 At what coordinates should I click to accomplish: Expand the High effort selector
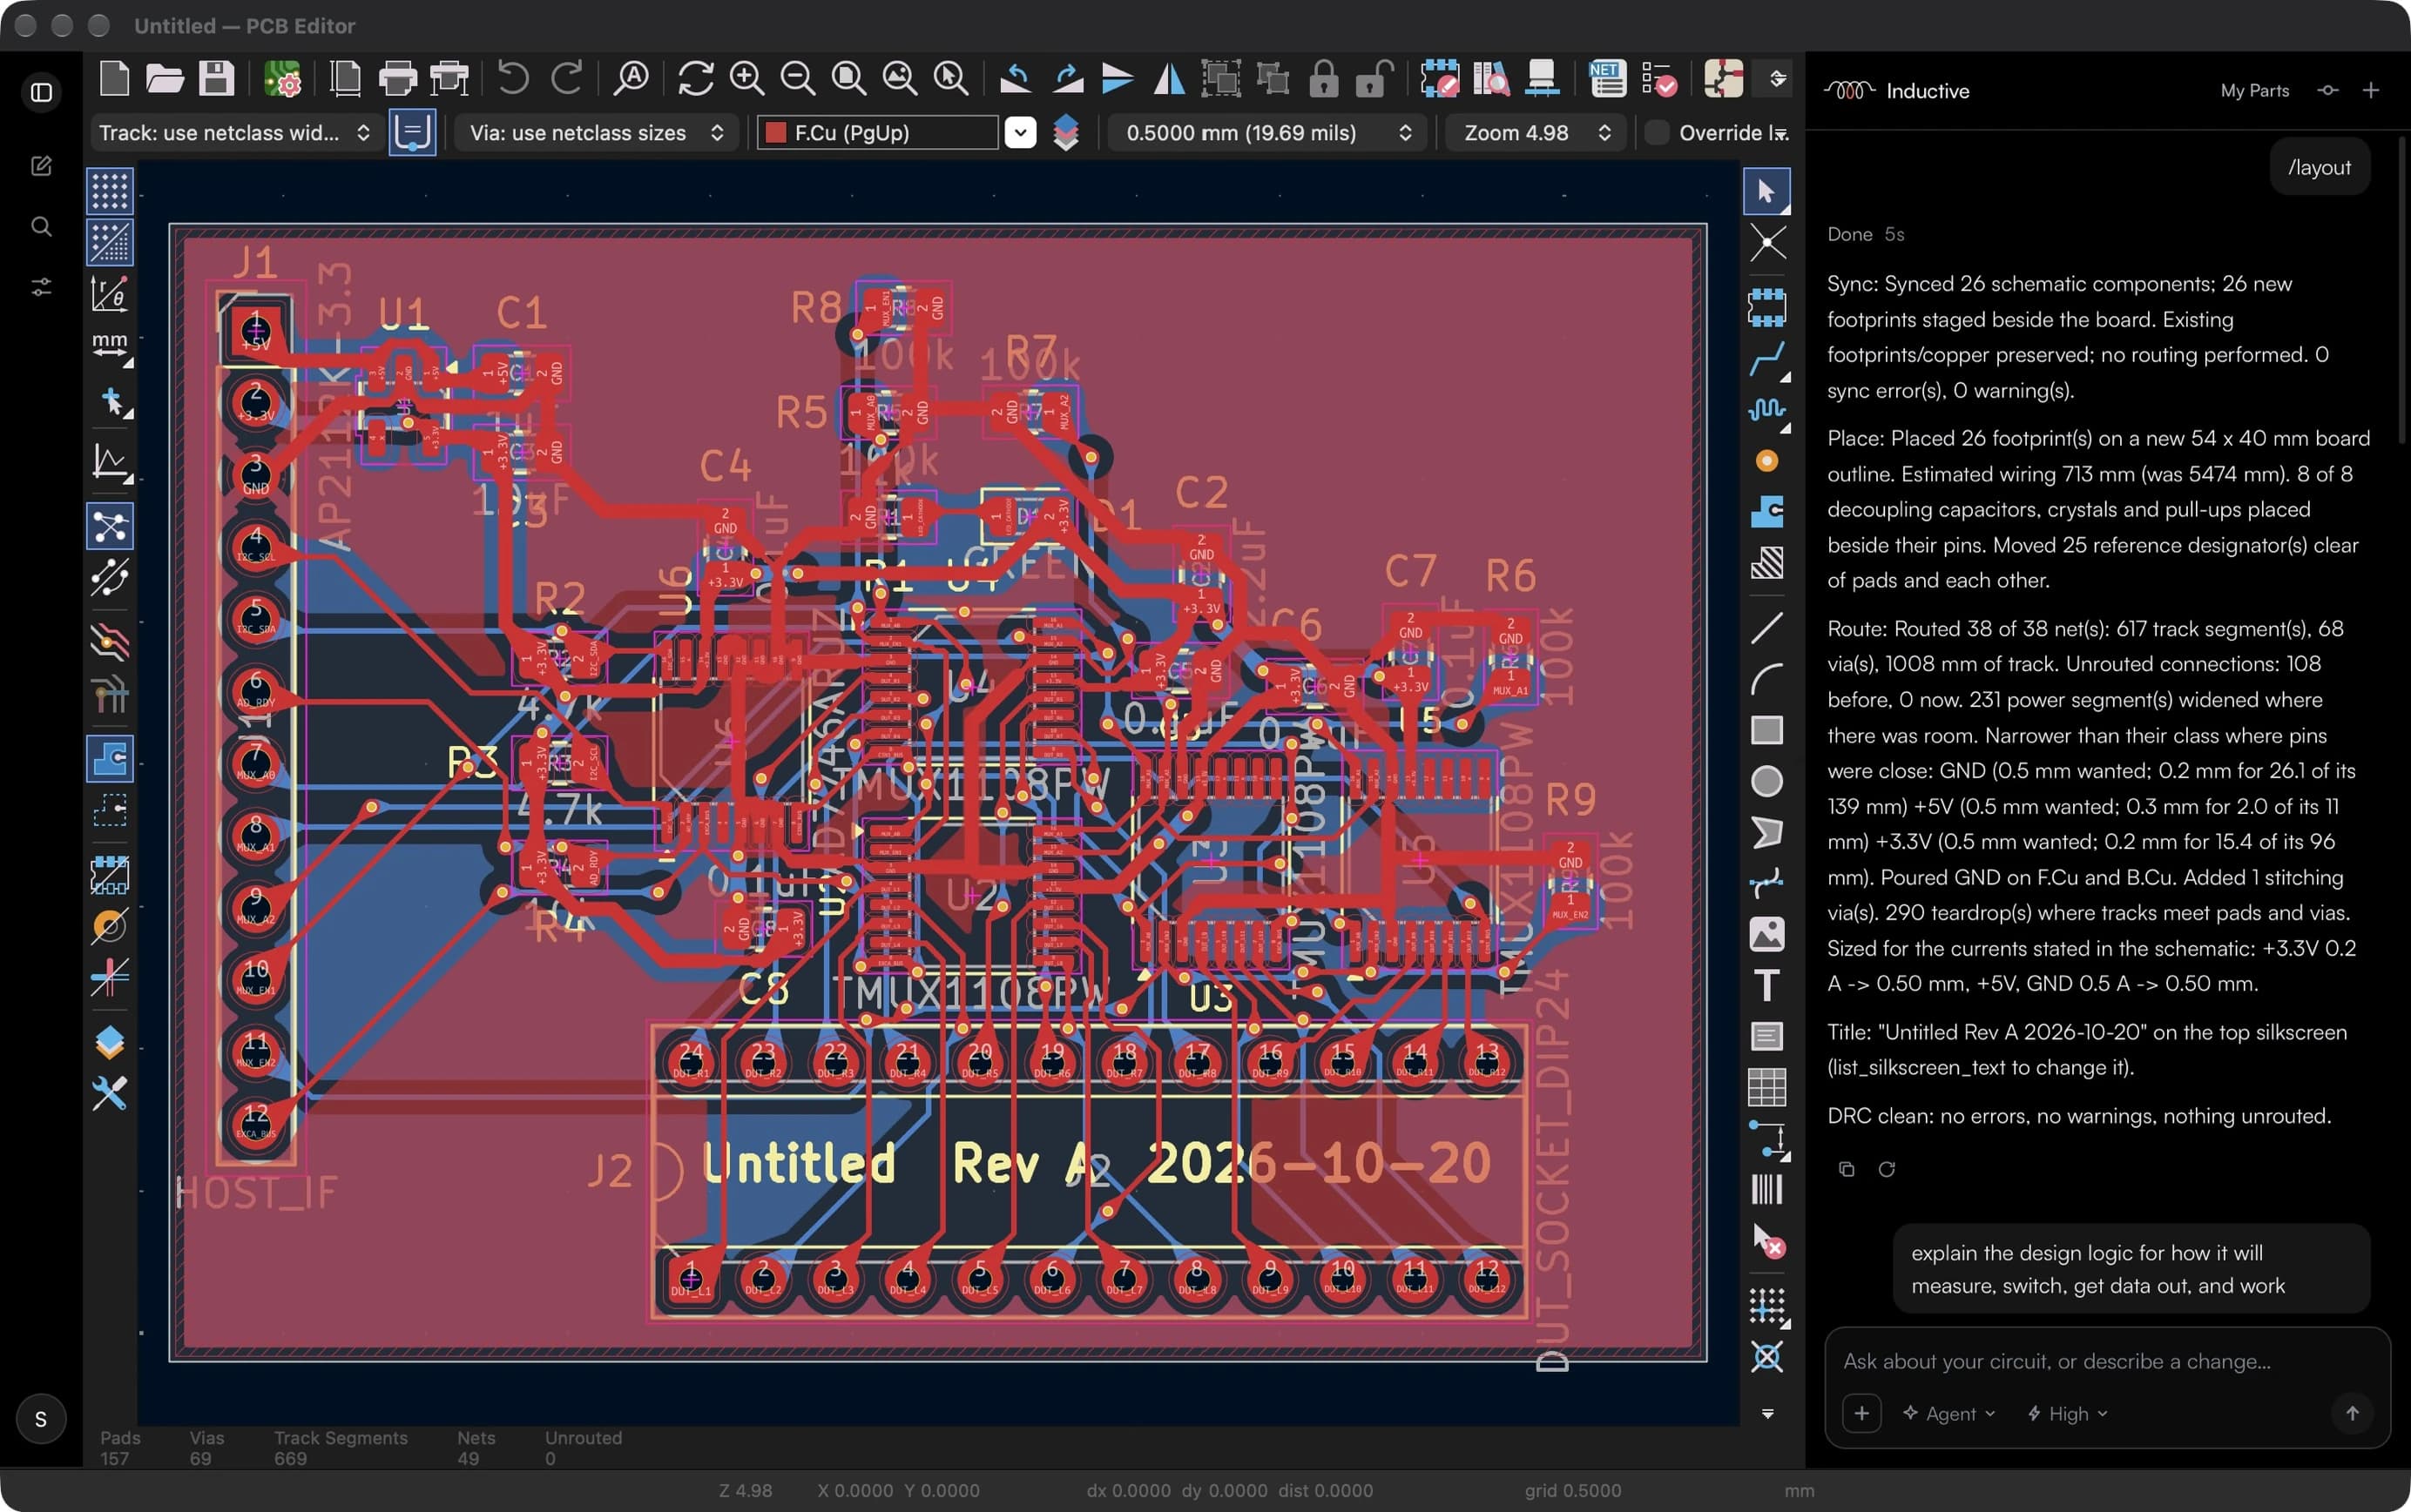tap(2067, 1413)
